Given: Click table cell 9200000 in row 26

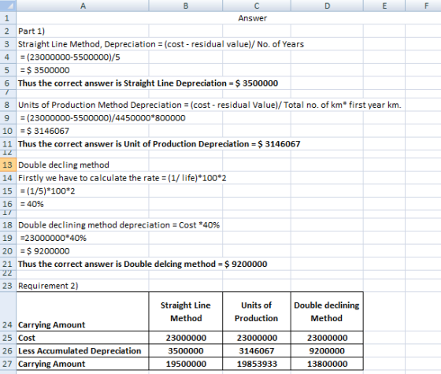Looking at the screenshot, I should click(327, 350).
